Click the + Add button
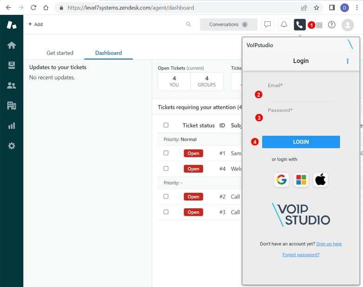The width and height of the screenshot is (363, 287). (35, 24)
